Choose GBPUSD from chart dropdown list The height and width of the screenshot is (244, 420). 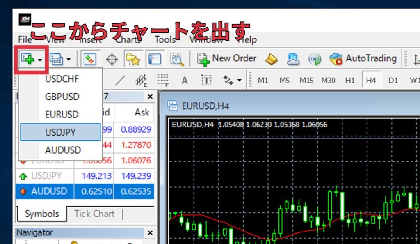[x=61, y=97]
